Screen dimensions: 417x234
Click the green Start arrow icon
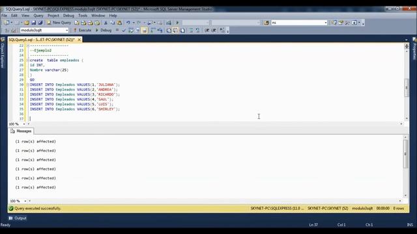pyautogui.click(x=177, y=23)
